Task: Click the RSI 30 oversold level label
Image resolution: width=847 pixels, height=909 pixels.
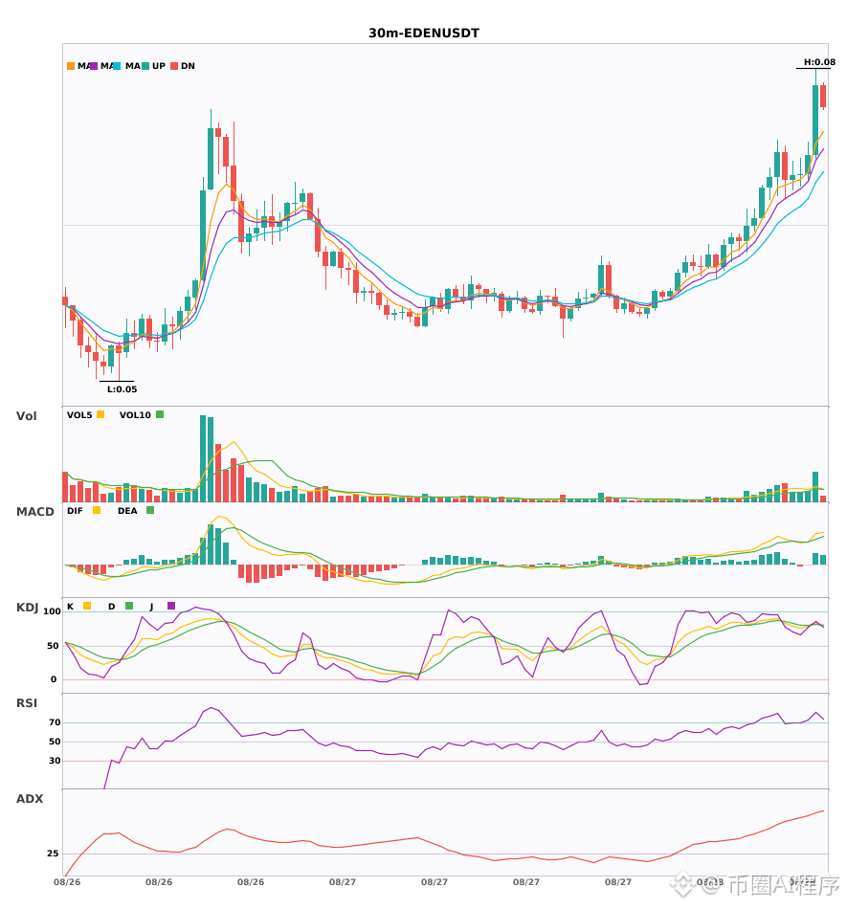Action: 55,761
